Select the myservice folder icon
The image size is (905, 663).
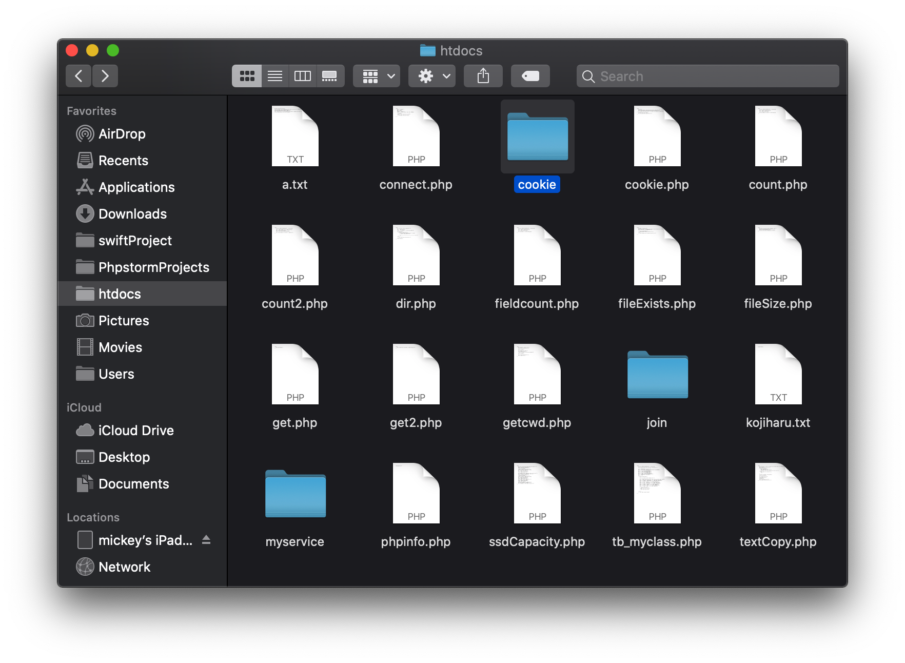pos(295,494)
